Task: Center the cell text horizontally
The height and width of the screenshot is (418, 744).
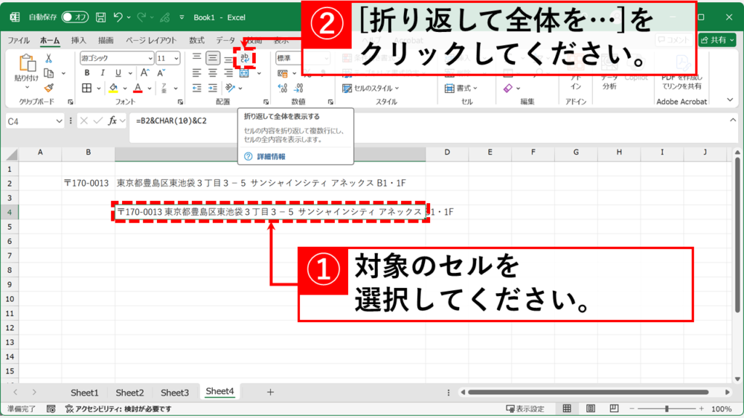Action: click(x=213, y=73)
